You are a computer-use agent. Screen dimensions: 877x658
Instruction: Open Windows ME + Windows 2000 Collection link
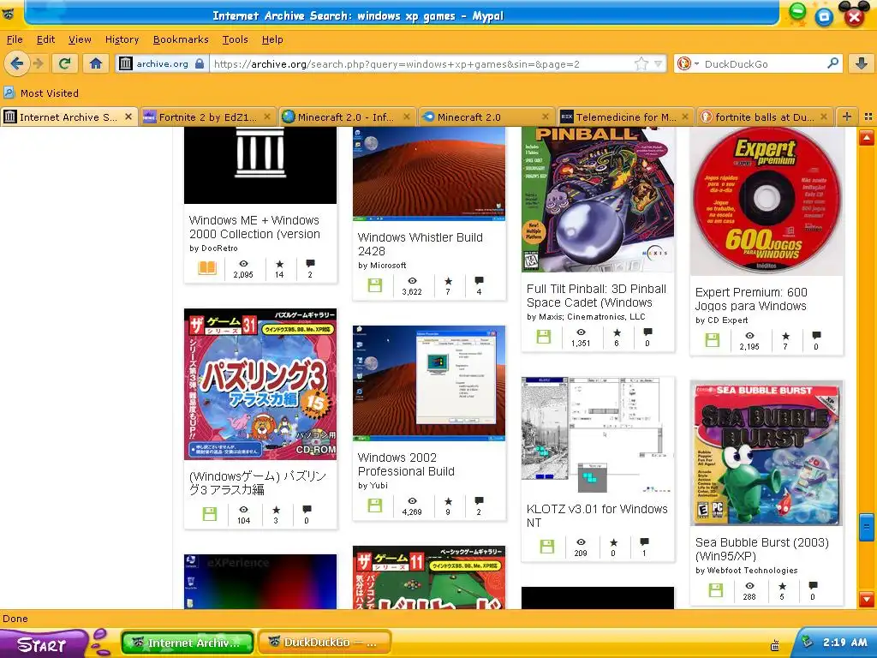click(x=254, y=226)
